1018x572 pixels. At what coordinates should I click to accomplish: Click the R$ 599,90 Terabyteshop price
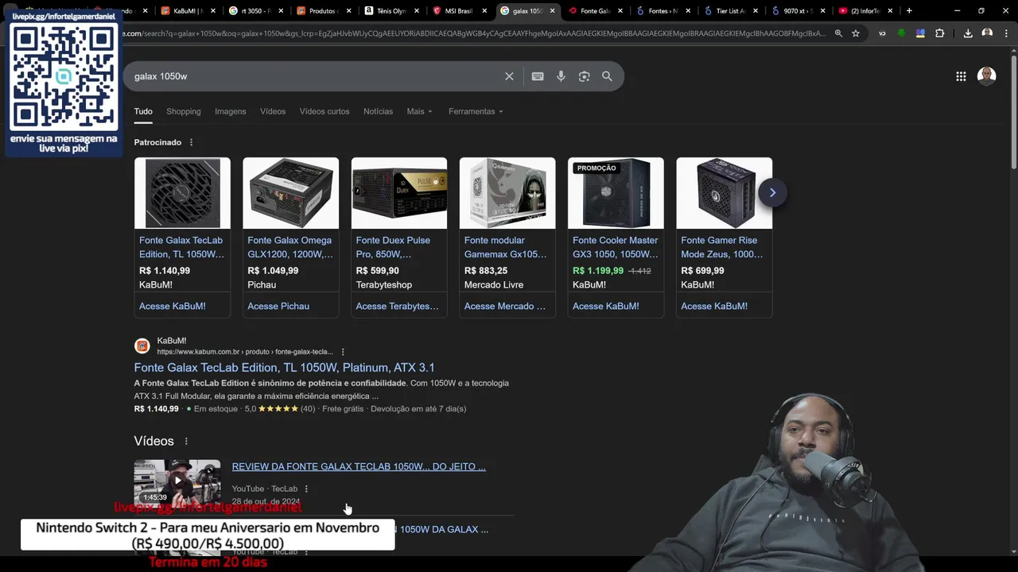click(x=377, y=271)
